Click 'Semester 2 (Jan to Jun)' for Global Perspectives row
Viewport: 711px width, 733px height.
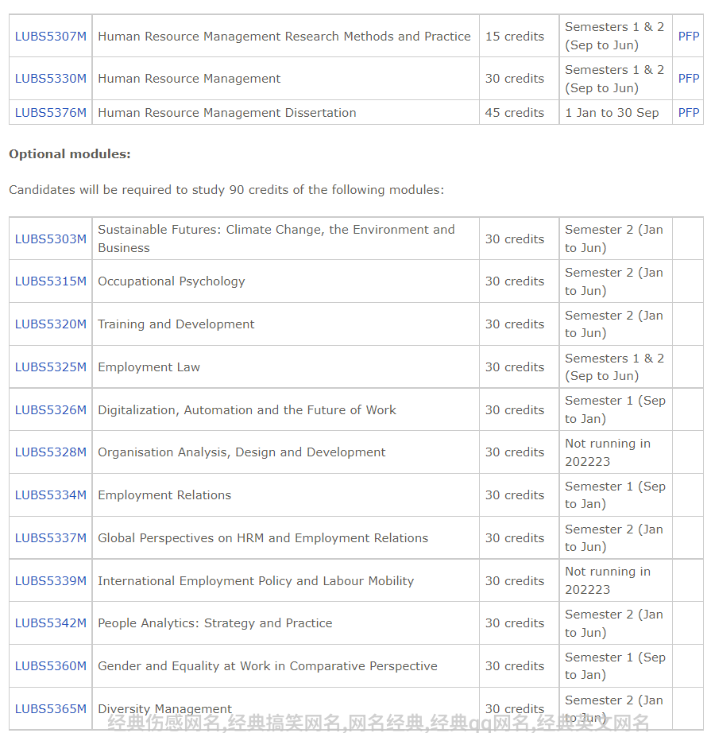click(x=614, y=538)
